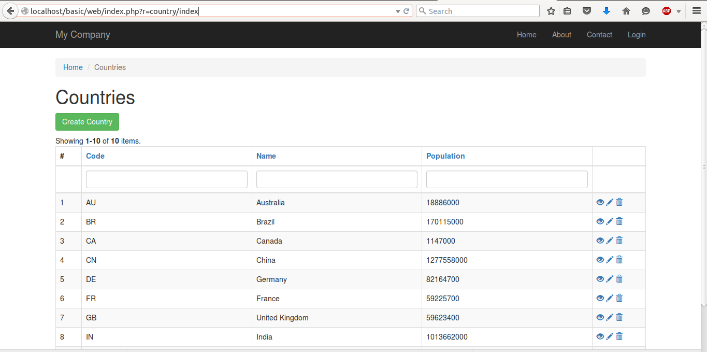The height and width of the screenshot is (352, 707).
Task: Expand the URL bar history dropdown
Action: pos(398,11)
